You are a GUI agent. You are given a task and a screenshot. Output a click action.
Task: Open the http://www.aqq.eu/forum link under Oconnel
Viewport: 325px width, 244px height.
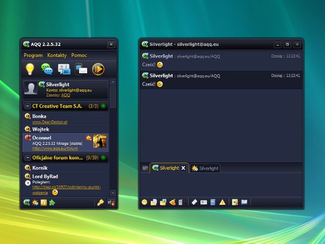(x=55, y=149)
